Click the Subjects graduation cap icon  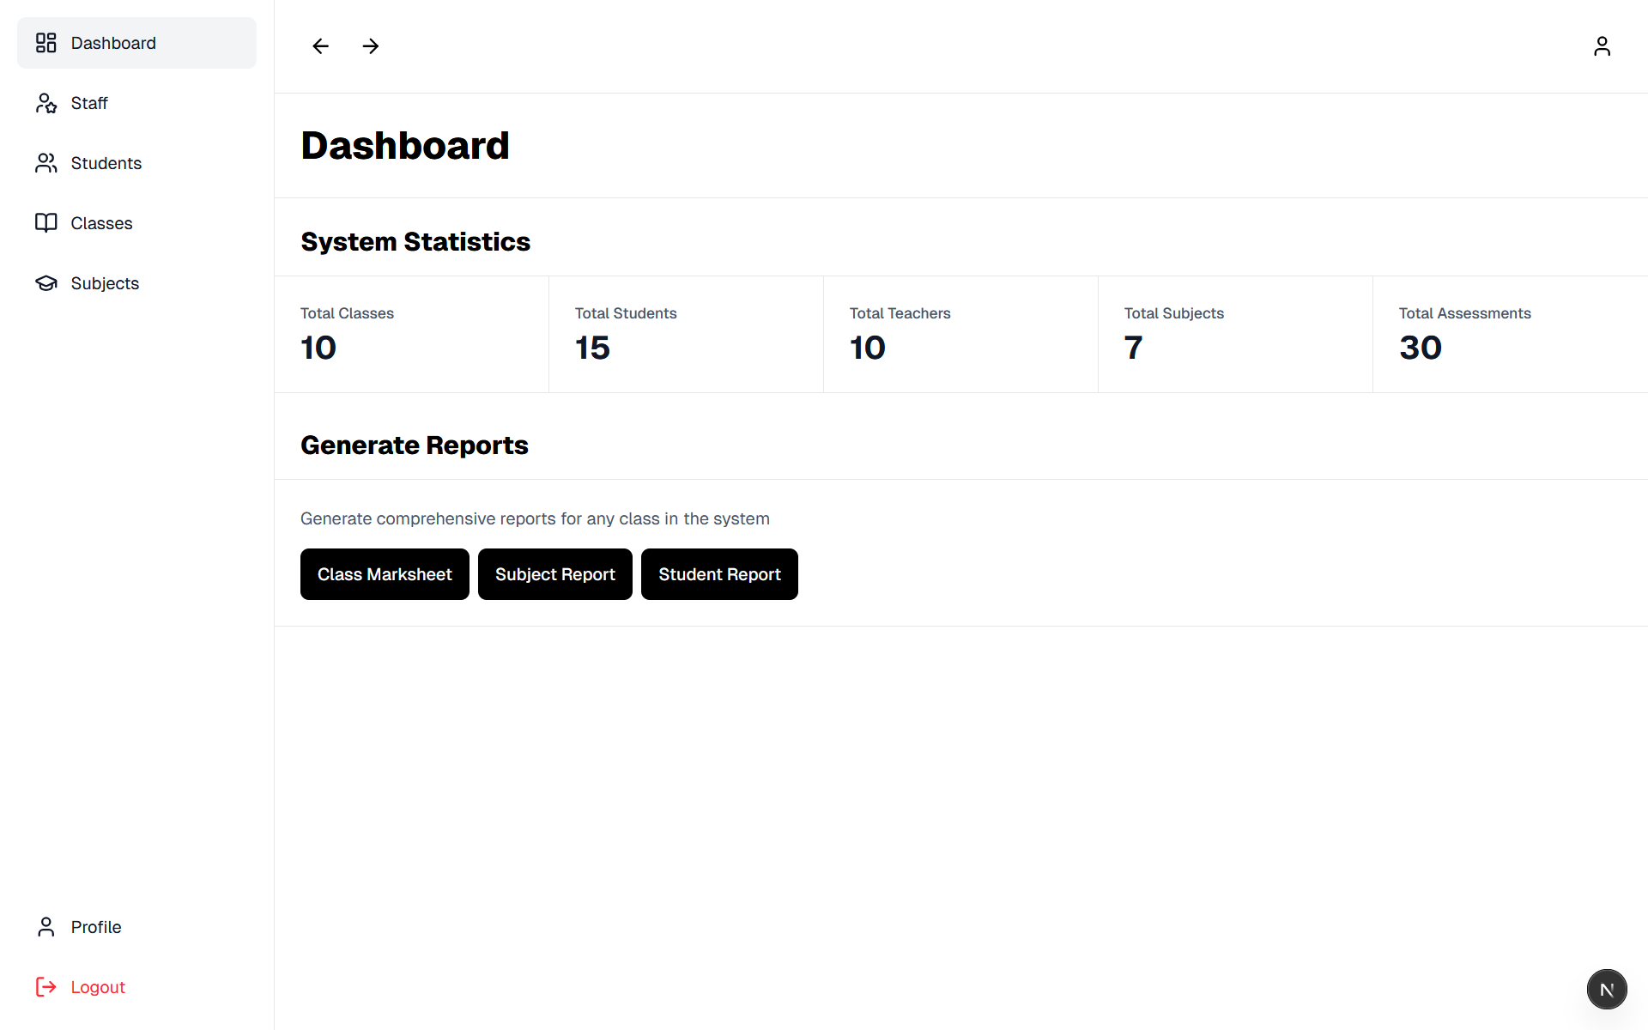click(46, 283)
